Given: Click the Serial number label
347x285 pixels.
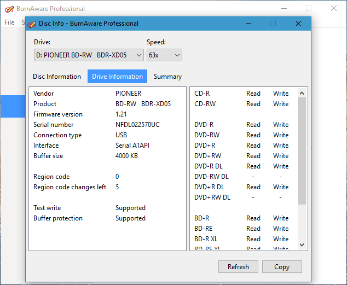Looking at the screenshot, I should click(x=53, y=125).
